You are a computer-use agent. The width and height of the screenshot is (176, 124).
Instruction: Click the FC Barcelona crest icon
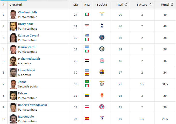click(x=102, y=72)
